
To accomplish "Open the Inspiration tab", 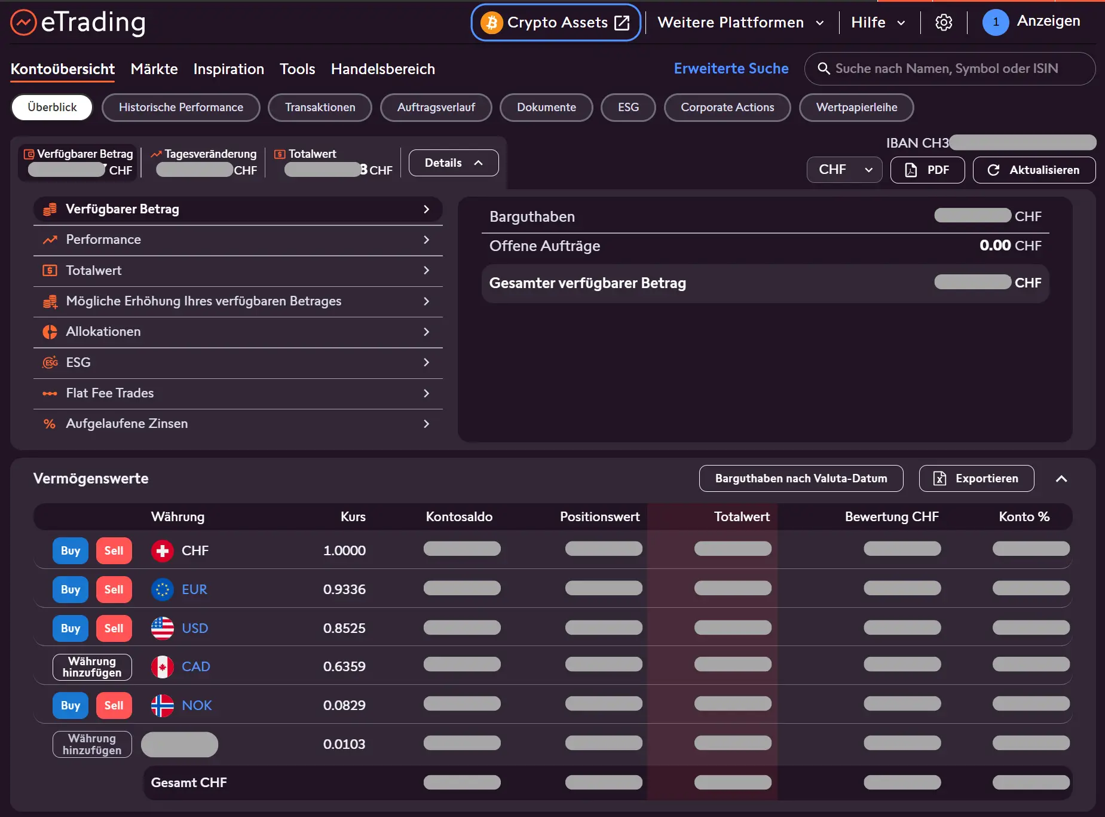I will (229, 69).
